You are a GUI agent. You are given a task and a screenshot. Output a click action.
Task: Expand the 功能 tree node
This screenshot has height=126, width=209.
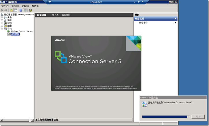tap(2, 20)
